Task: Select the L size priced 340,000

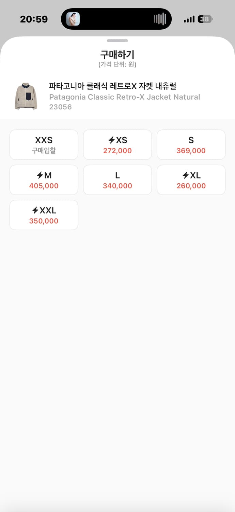Action: pos(117,180)
